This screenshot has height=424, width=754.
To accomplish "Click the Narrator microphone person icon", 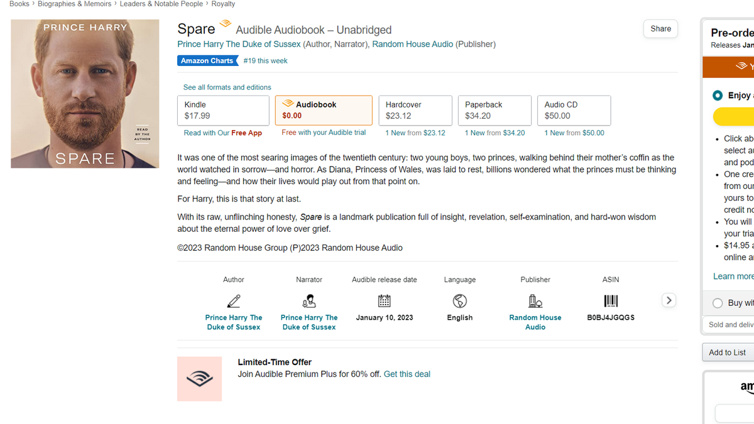I will pos(309,300).
